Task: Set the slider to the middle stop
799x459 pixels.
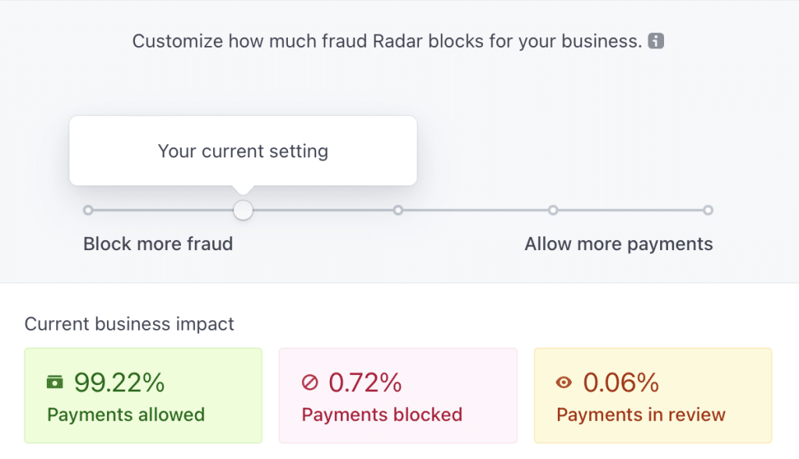Action: pos(398,210)
